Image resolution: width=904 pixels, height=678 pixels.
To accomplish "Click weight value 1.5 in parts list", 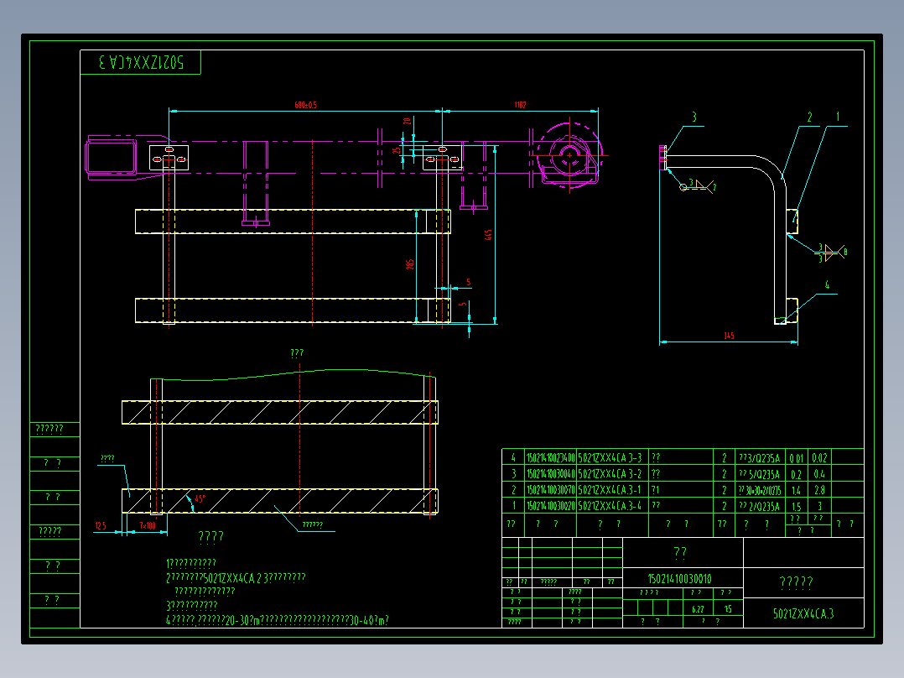I will point(796,506).
